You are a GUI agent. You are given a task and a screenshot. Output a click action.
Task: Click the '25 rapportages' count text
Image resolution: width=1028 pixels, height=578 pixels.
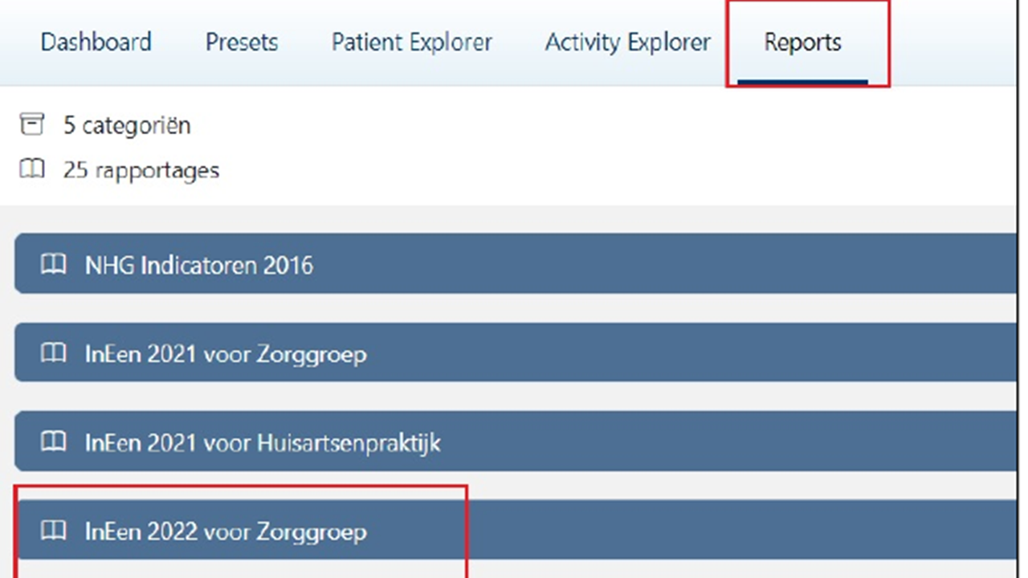pos(141,170)
